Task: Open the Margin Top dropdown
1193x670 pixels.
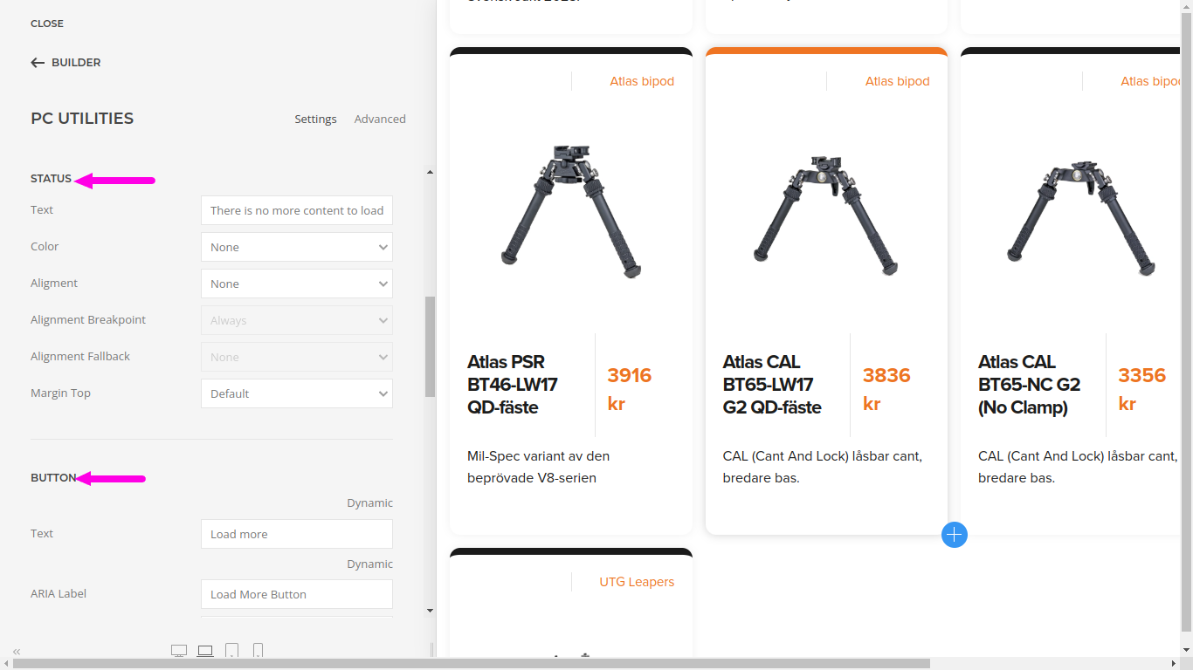Action: [x=297, y=393]
